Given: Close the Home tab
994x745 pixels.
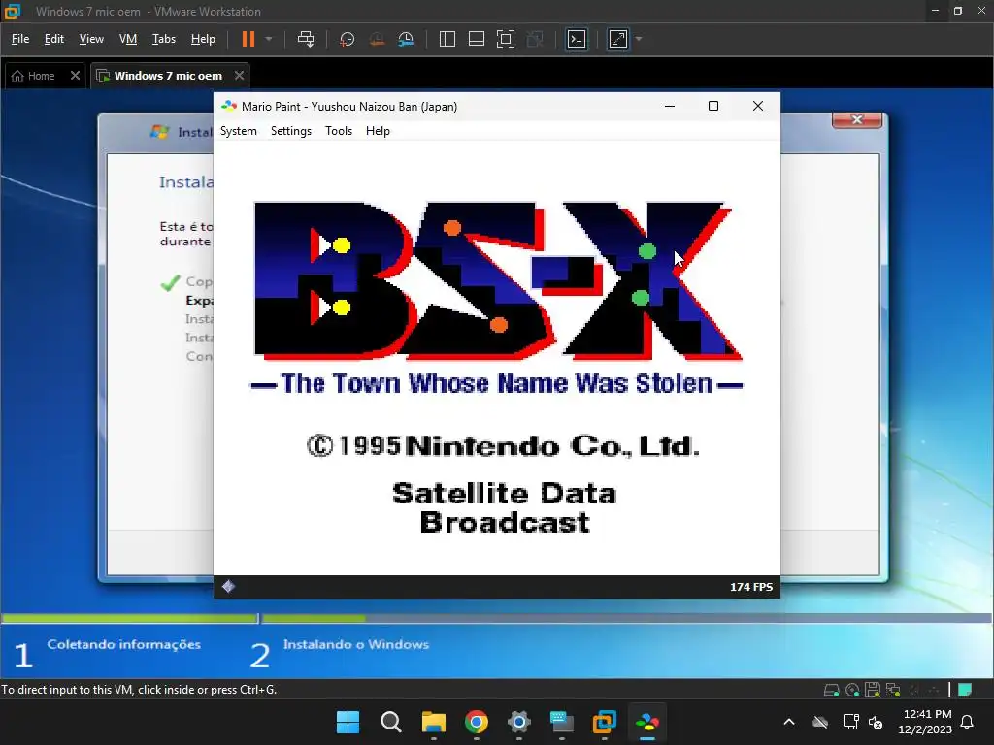Looking at the screenshot, I should [x=75, y=76].
